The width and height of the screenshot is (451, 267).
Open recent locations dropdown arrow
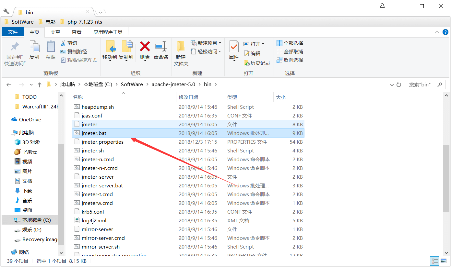click(31, 84)
